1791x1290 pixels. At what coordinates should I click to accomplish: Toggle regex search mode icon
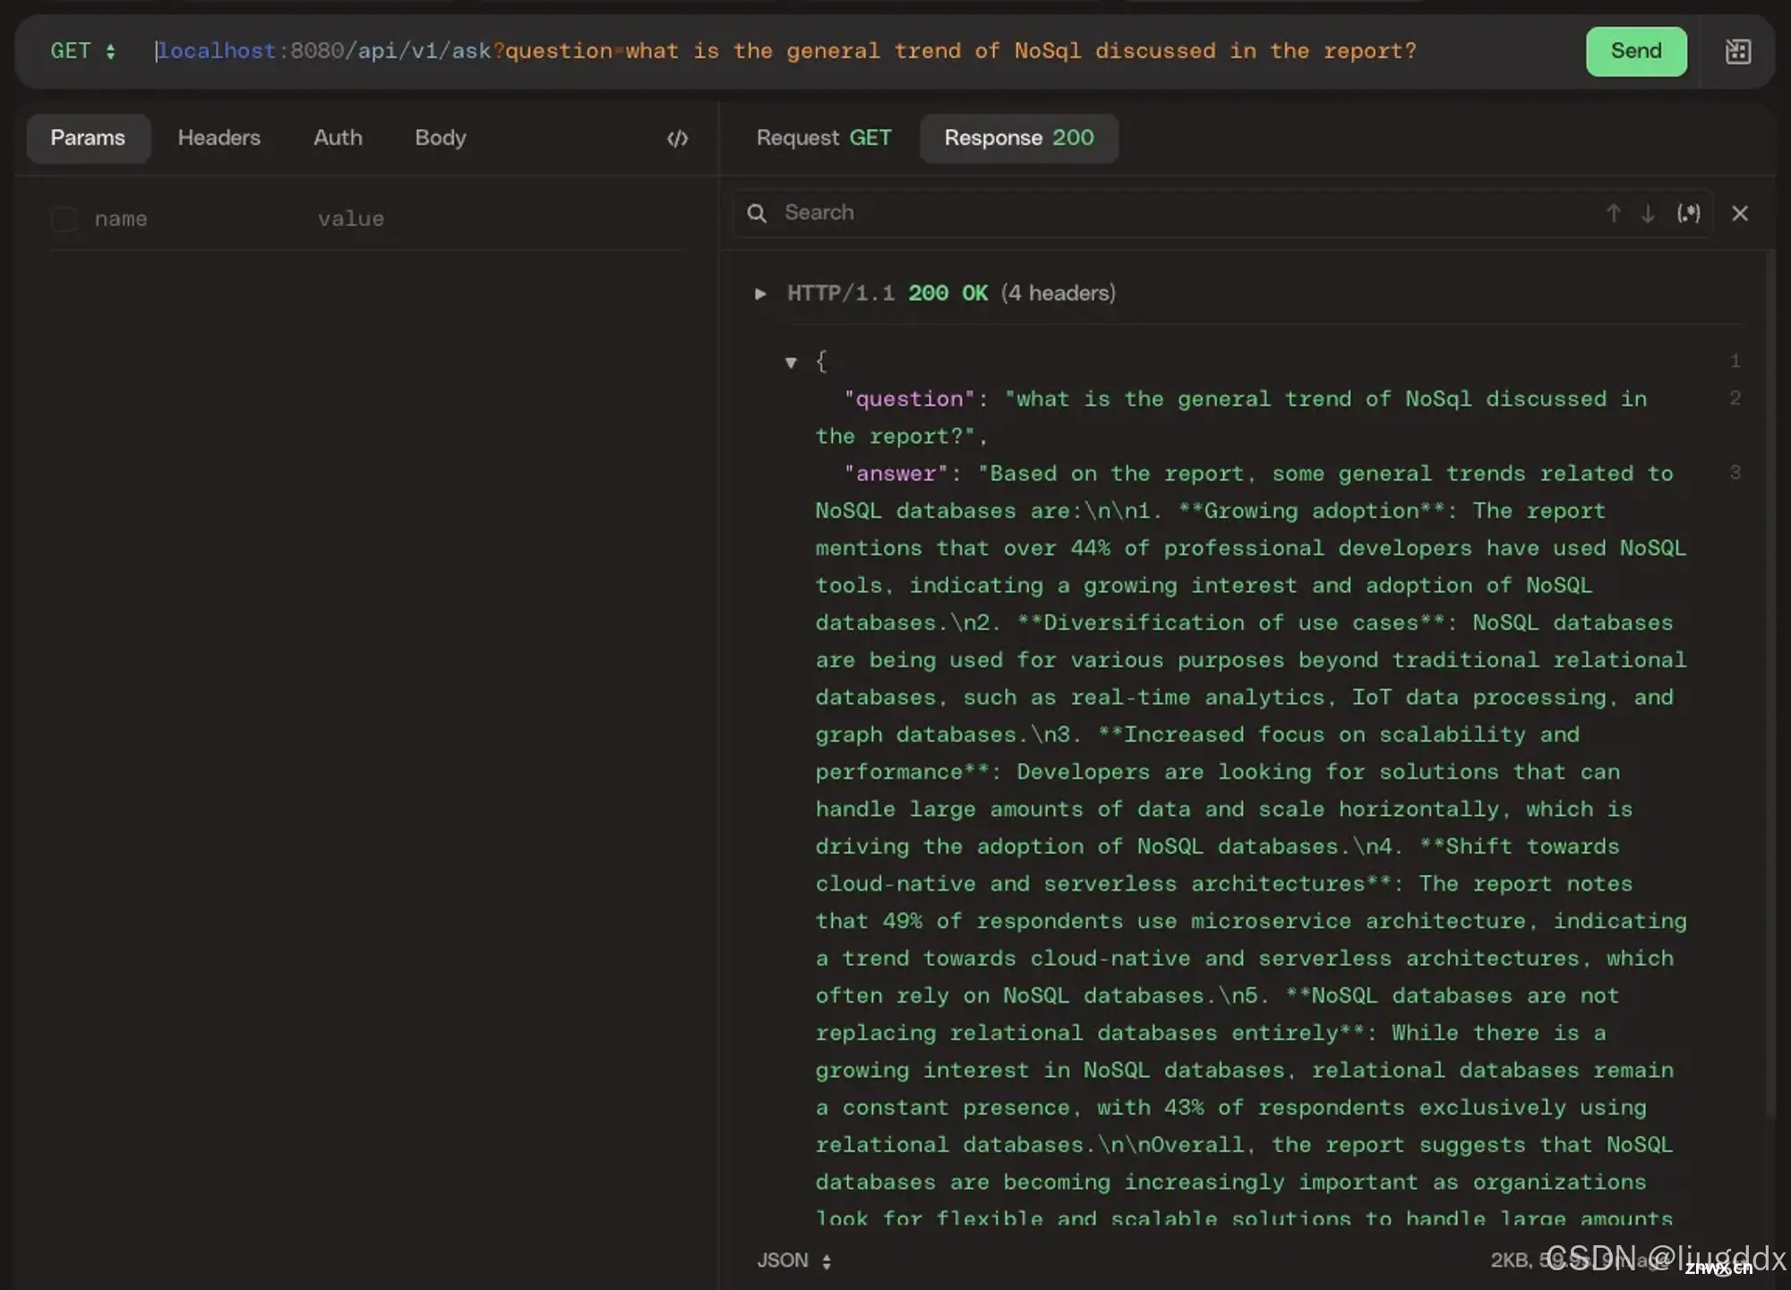point(1688,213)
